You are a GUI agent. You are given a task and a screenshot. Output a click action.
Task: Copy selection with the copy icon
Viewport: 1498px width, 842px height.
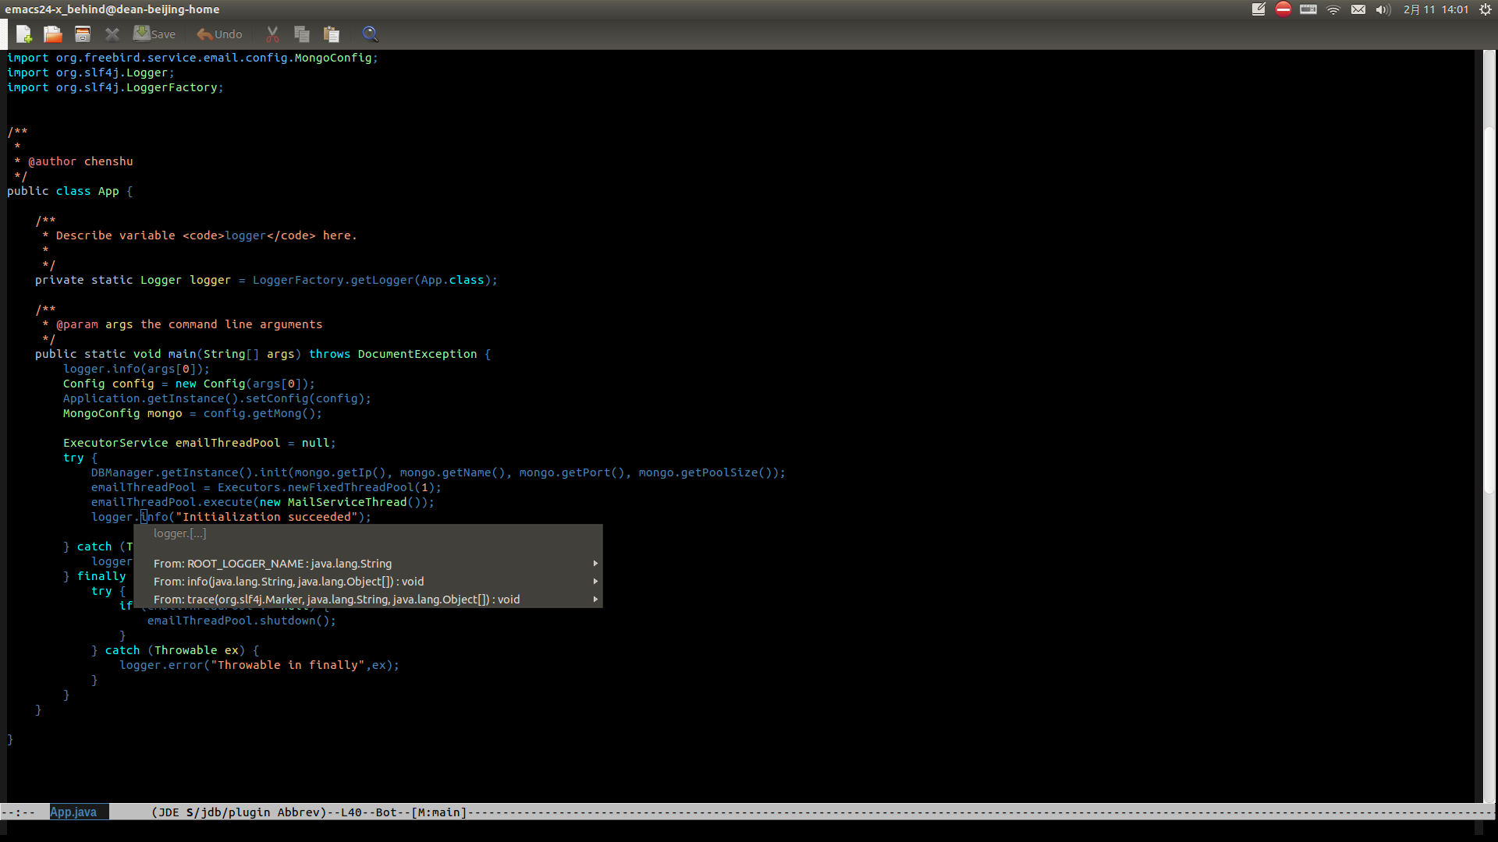pyautogui.click(x=302, y=34)
